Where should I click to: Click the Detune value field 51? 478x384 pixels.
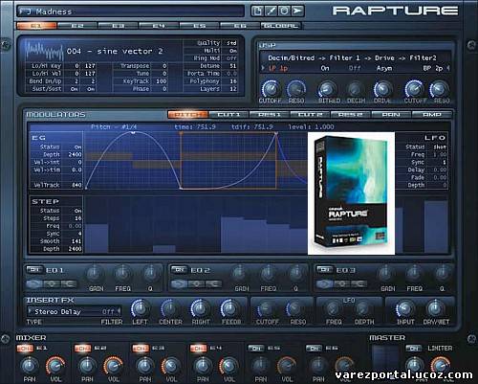232,66
